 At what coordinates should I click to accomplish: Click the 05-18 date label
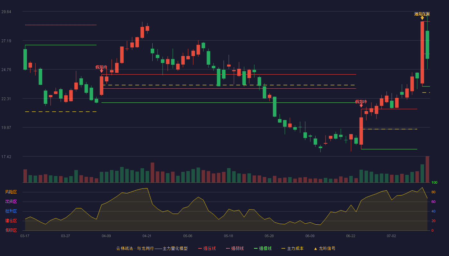[x=228, y=236]
